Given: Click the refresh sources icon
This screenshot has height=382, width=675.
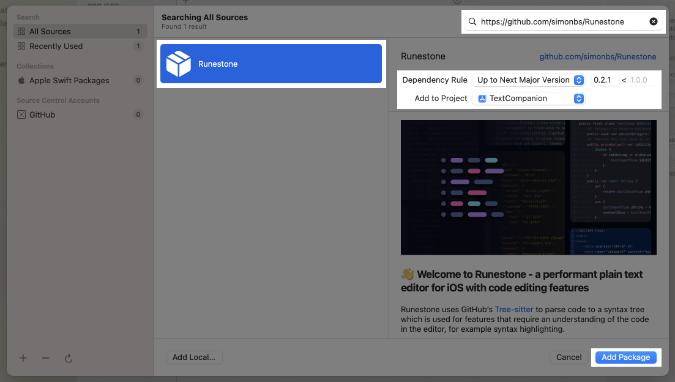Looking at the screenshot, I should [68, 358].
